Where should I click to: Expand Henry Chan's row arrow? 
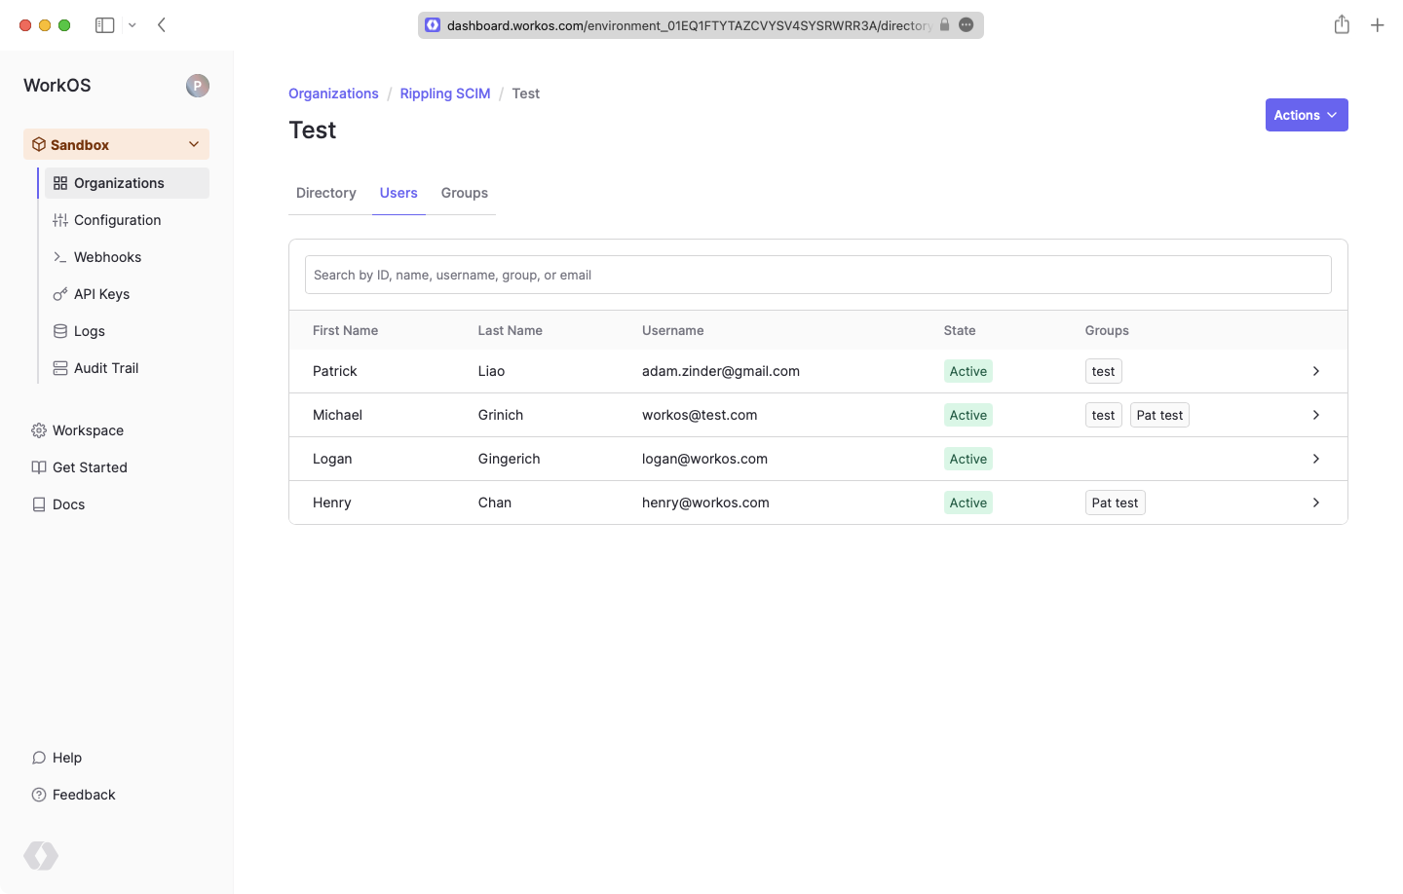(1315, 503)
